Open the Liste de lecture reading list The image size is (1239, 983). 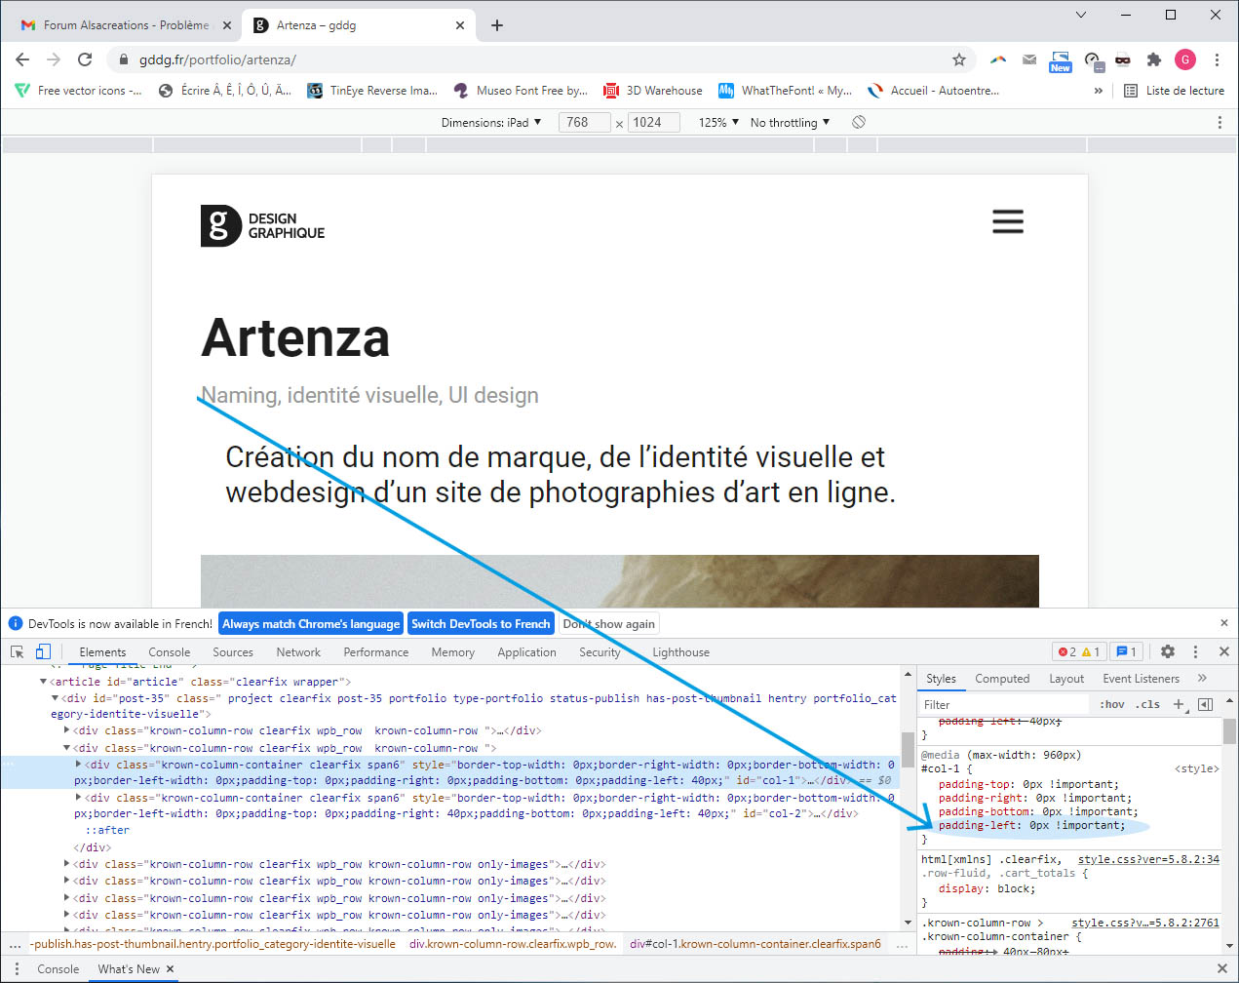(1174, 91)
